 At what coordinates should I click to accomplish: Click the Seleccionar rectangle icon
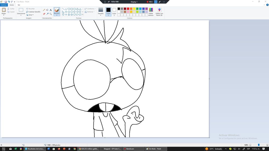(x=21, y=10)
